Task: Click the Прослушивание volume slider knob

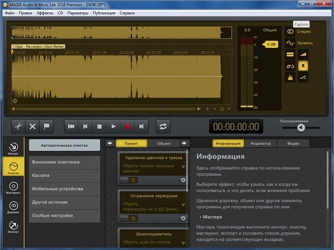Action: (x=301, y=127)
